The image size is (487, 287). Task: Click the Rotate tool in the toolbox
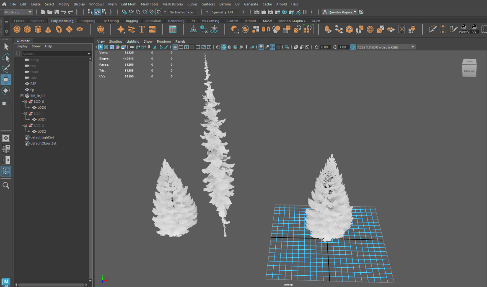[x=6, y=90]
